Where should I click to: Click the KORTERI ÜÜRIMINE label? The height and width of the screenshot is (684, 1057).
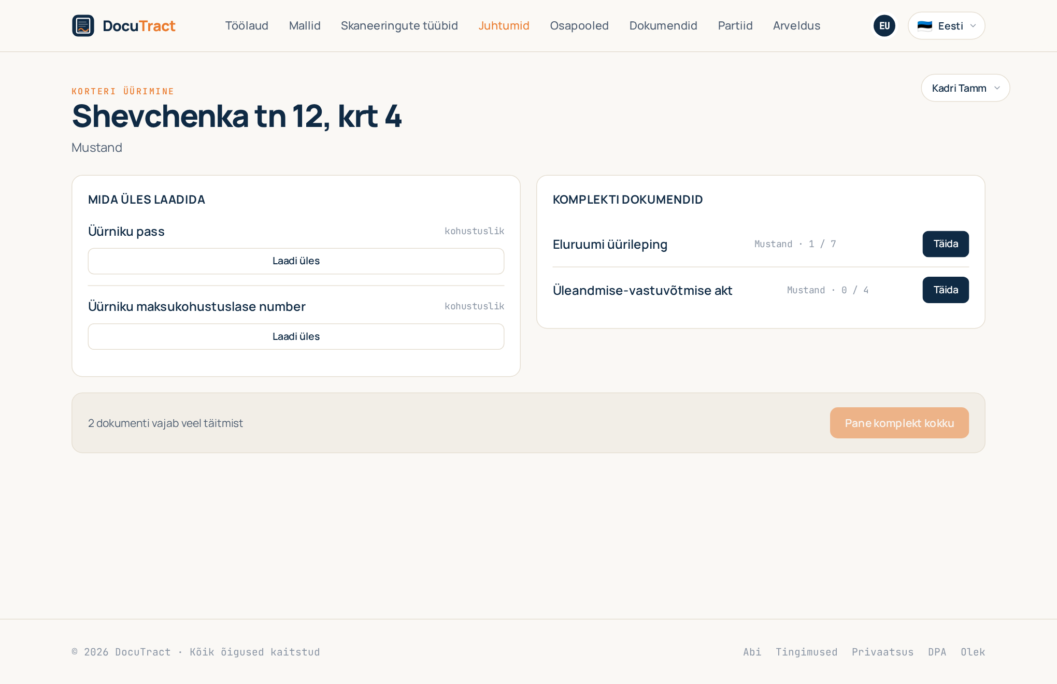click(x=123, y=91)
